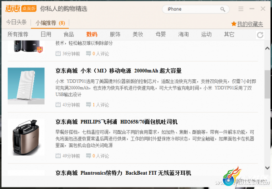Minimize the 惠惠 window
Screen dimensions: 272x189
click(x=252, y=9)
